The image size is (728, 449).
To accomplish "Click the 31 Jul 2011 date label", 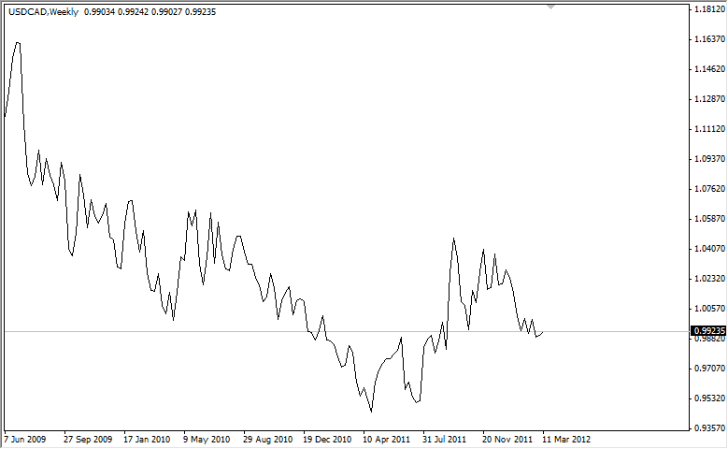I will point(444,440).
